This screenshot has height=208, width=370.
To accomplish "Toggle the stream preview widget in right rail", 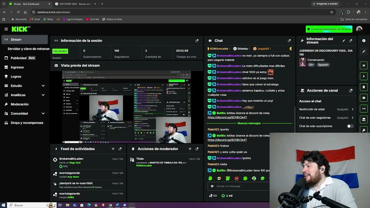I will [x=364, y=66].
